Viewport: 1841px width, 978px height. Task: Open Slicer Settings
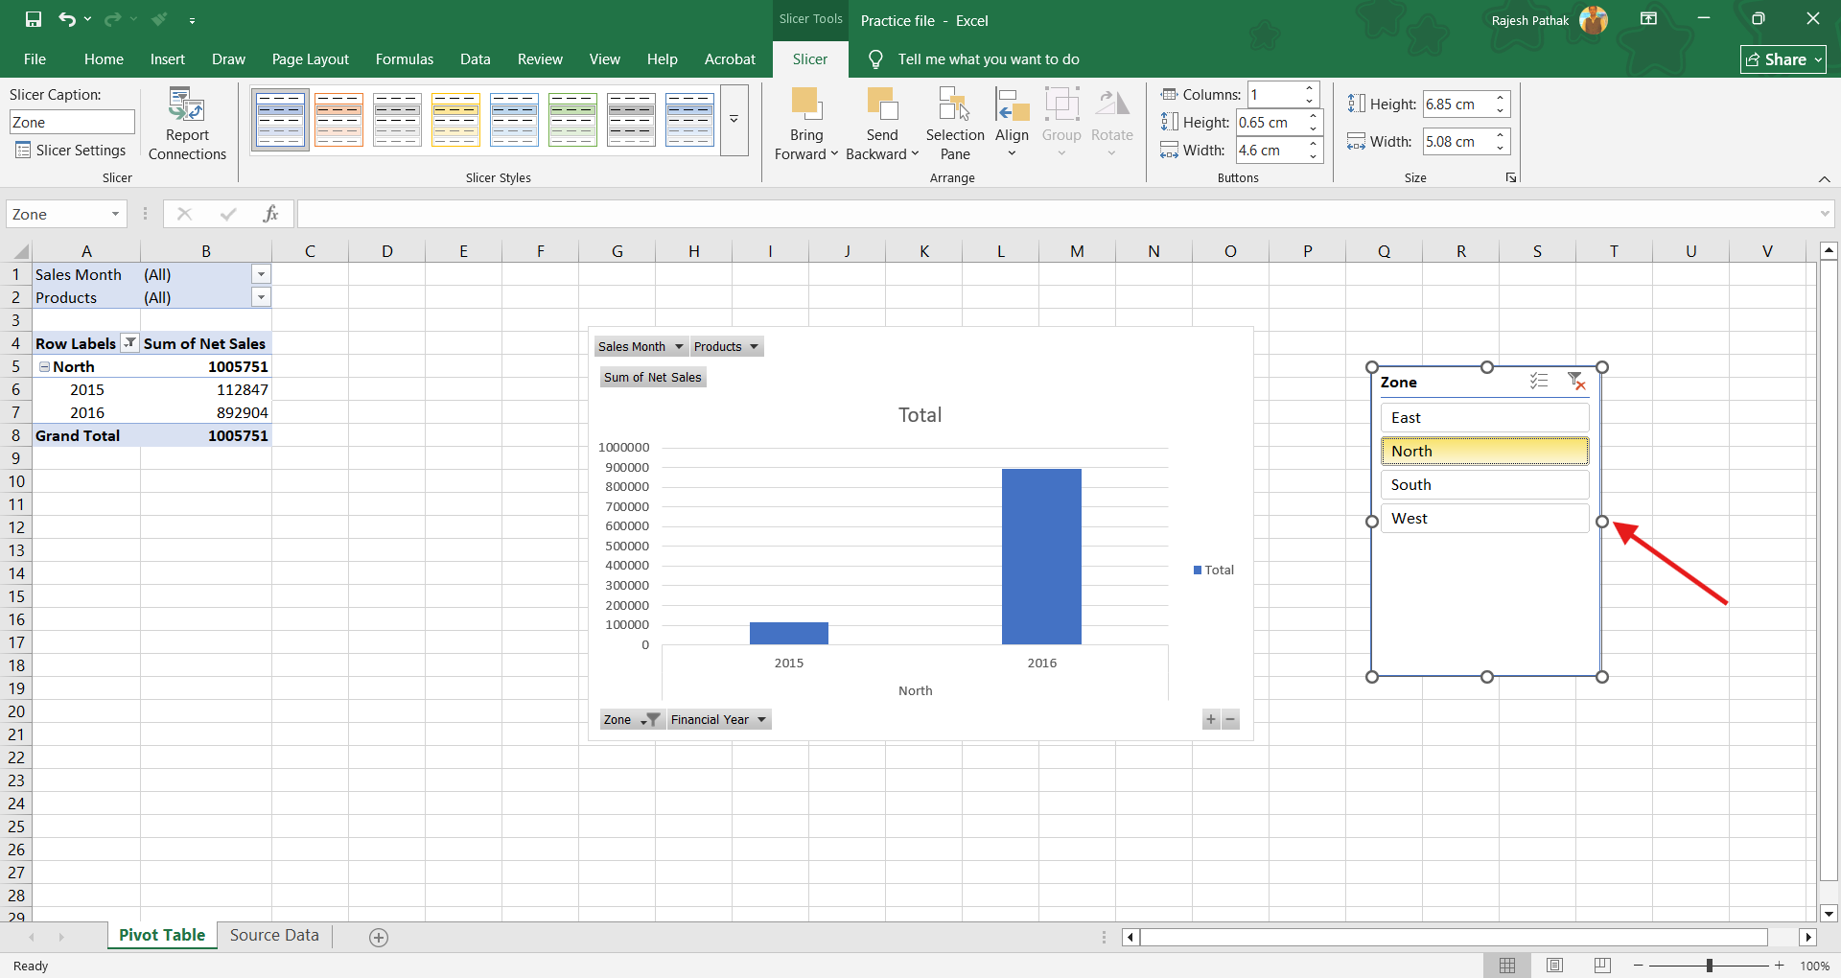pos(71,151)
